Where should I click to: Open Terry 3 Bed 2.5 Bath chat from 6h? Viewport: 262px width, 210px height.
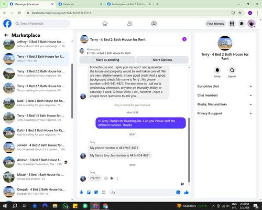coord(36,73)
